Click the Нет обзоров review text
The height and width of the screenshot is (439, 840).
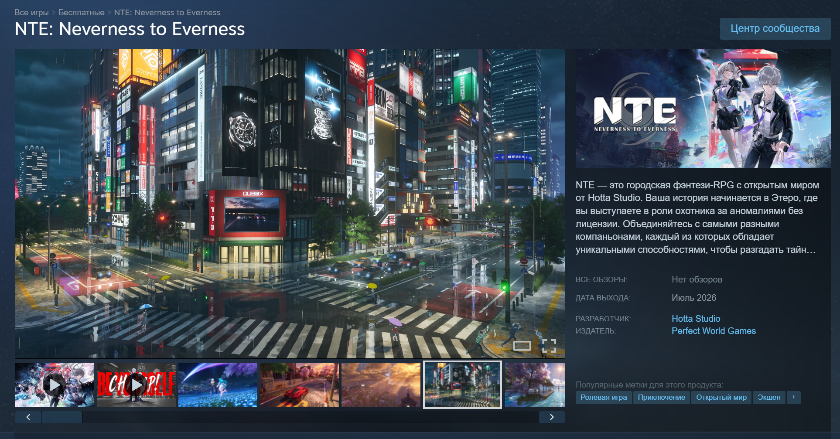[x=697, y=279]
